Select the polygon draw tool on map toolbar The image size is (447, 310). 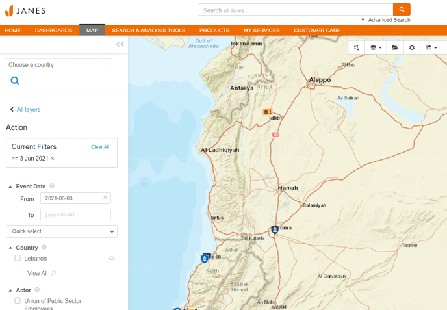pyautogui.click(x=356, y=47)
